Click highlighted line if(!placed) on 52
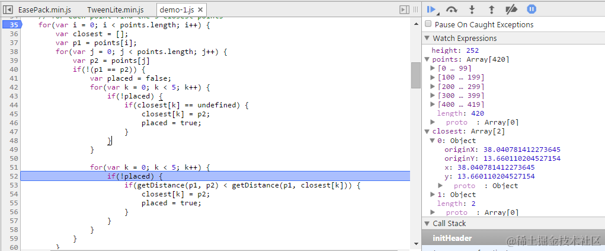This screenshot has width=605, height=251. coord(215,176)
